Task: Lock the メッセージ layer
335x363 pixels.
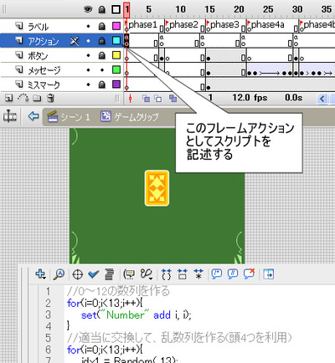Action: (102, 70)
